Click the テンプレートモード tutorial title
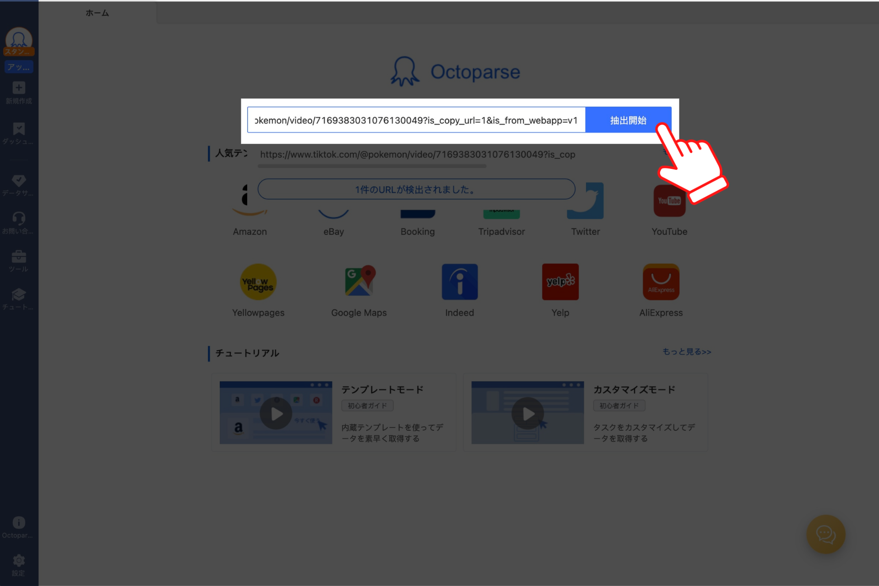This screenshot has width=879, height=586. click(382, 390)
